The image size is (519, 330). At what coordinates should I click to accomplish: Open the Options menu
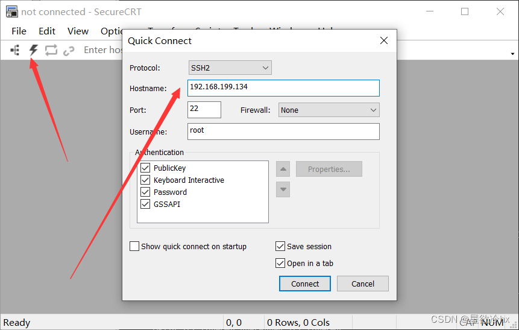(x=112, y=31)
